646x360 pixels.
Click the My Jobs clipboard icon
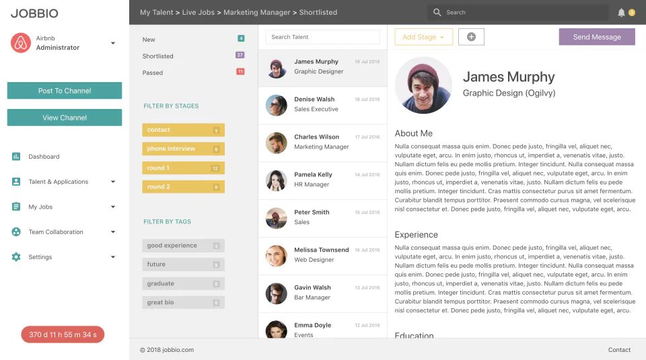[x=16, y=207]
